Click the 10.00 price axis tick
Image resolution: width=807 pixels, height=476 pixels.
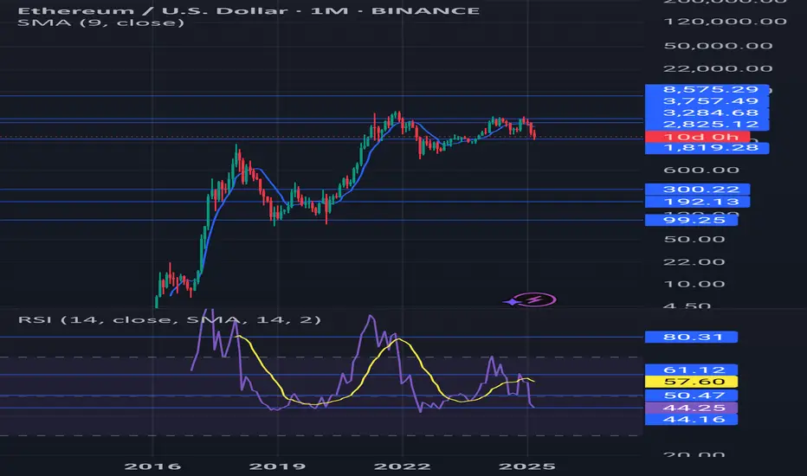click(x=694, y=284)
